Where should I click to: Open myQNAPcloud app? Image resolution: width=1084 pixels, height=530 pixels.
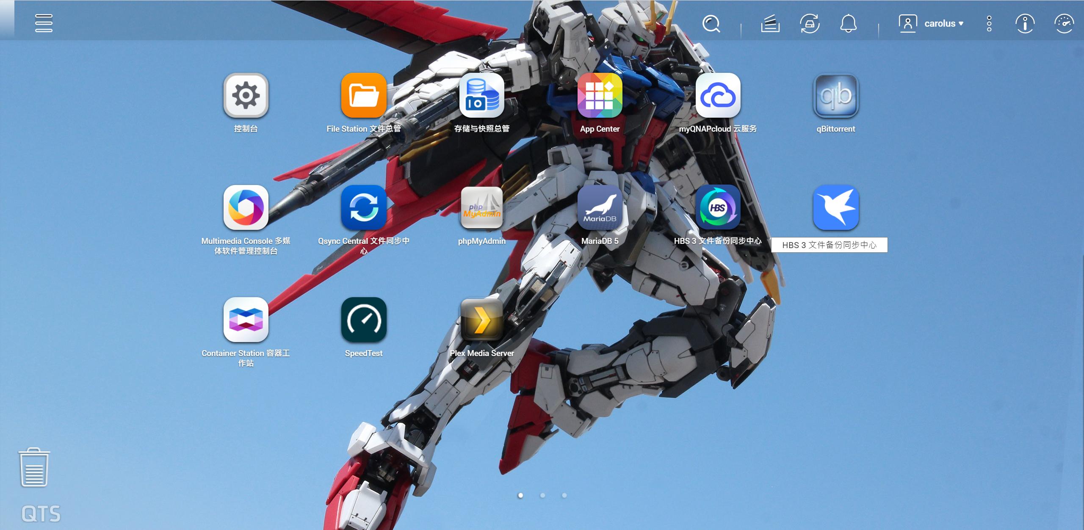coord(718,95)
